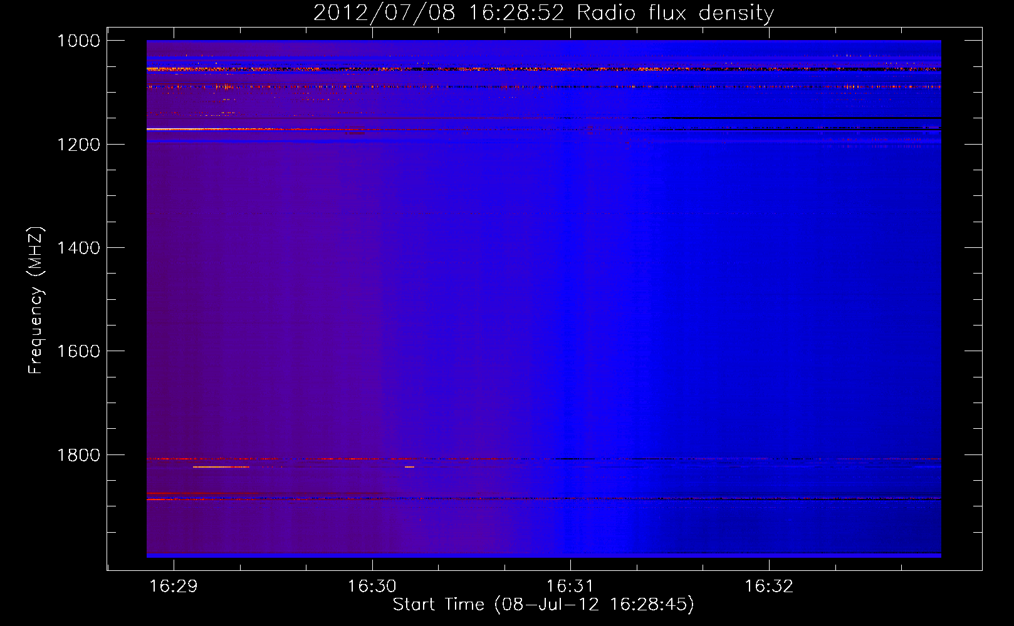Click the plot title "2012/07/08 16:28:52 Radio flux density"
Image resolution: width=1014 pixels, height=626 pixels.
pyautogui.click(x=543, y=13)
